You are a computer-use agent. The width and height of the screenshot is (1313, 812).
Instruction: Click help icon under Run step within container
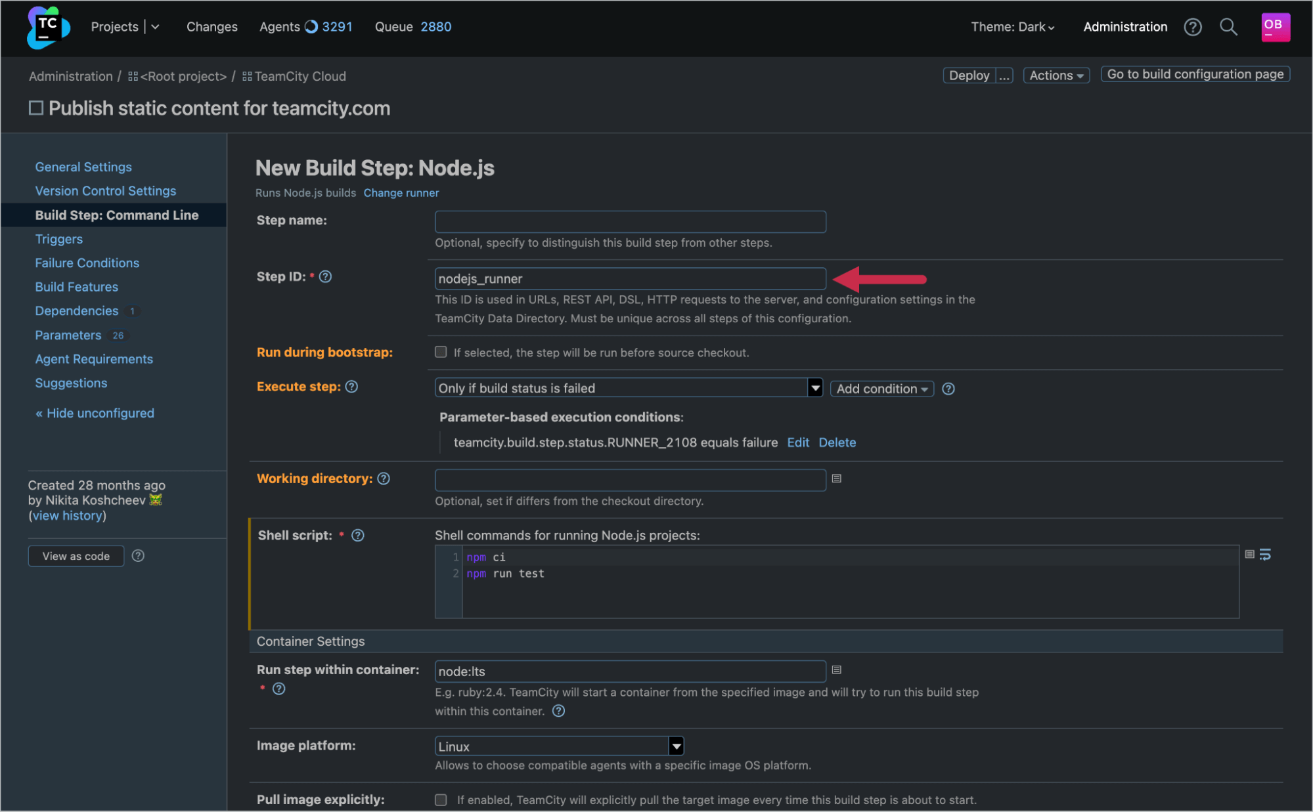coord(279,689)
